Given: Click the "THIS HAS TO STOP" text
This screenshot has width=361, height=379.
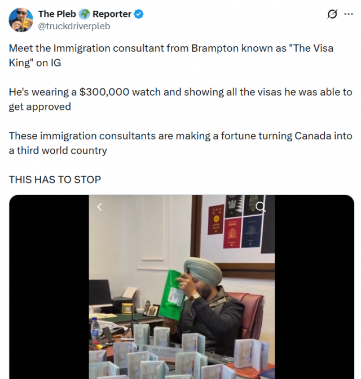Looking at the screenshot, I should (55, 180).
